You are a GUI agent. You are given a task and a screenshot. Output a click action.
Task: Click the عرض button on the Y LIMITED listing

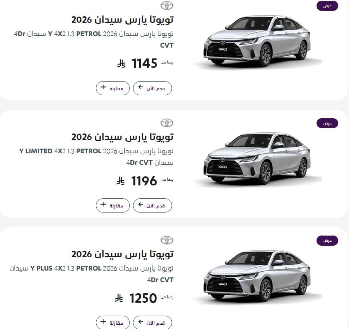[327, 123]
